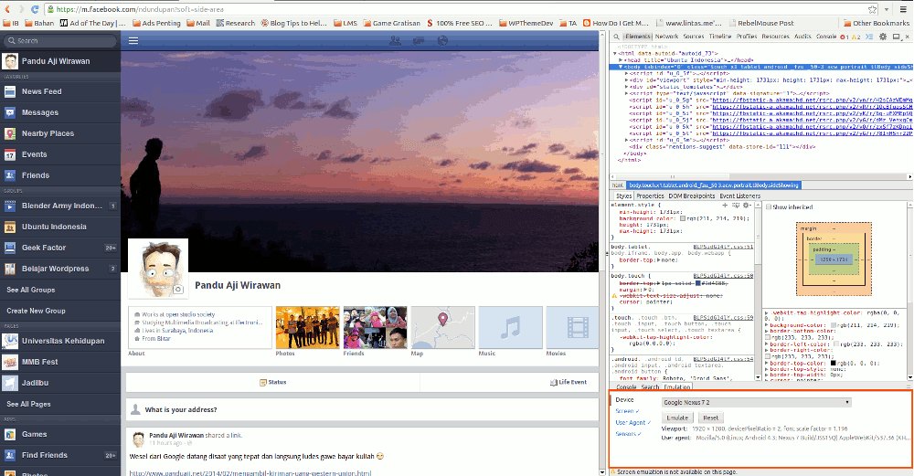Open the Device selection dropdown
The width and height of the screenshot is (914, 476).
click(756, 402)
